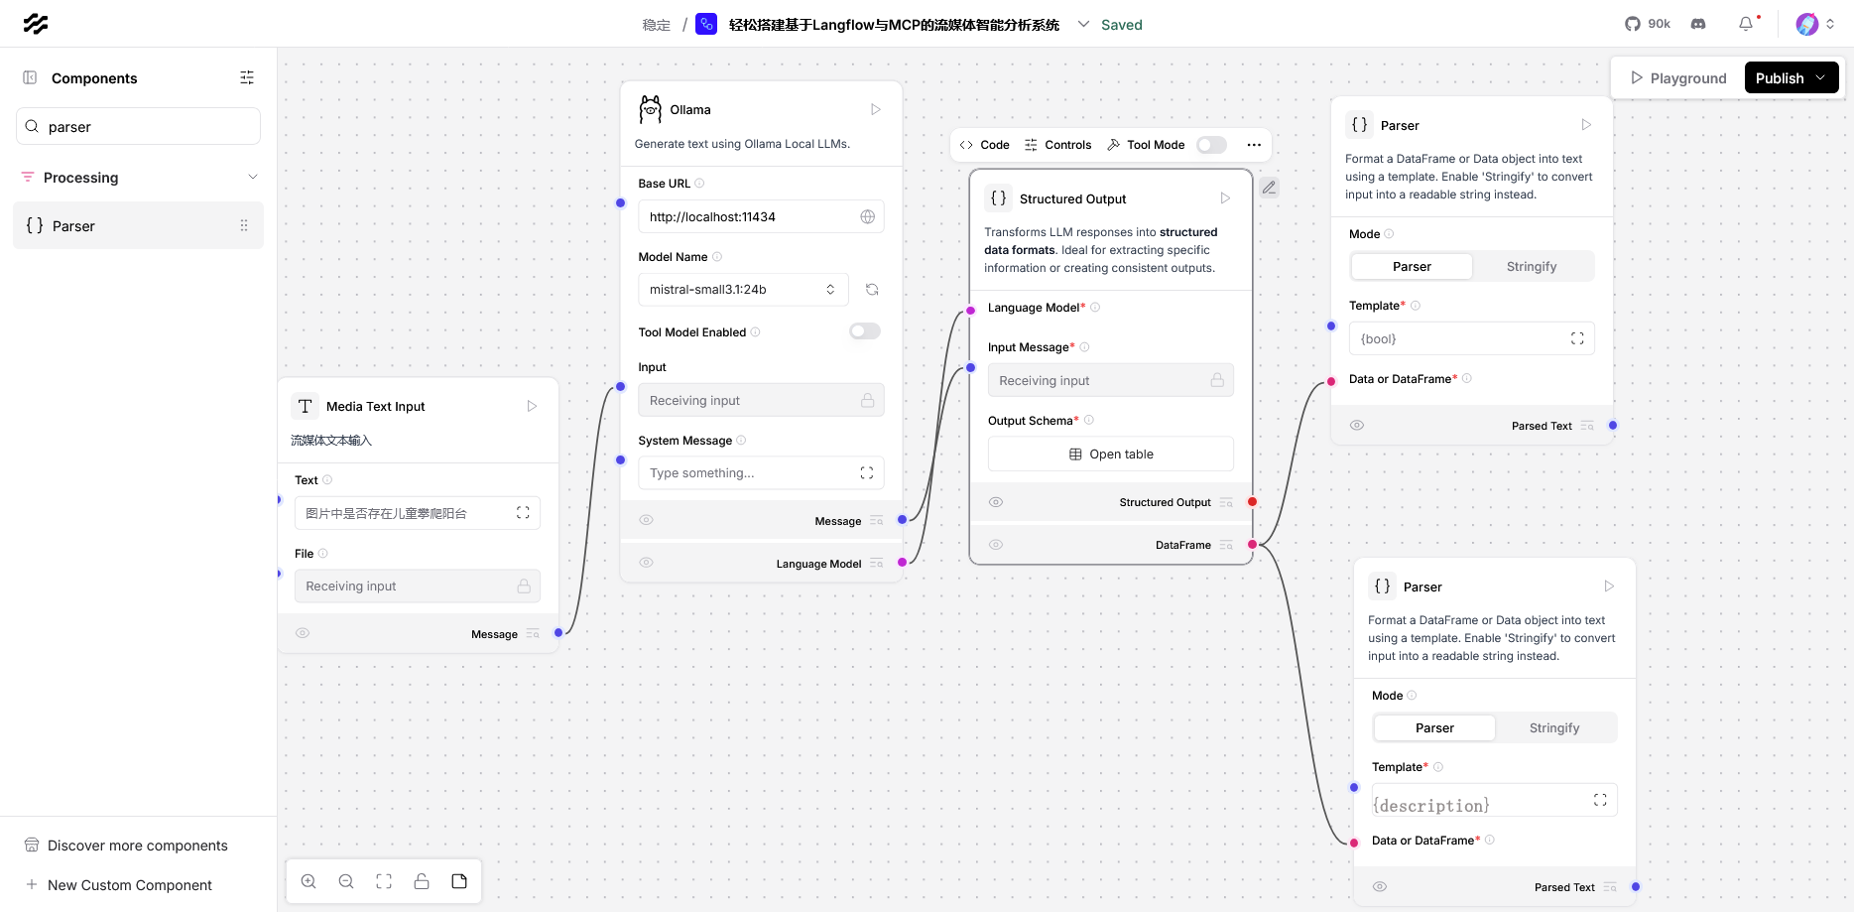Toggle visibility of Ollama Message output
Viewport: 1854px width, 912px height.
pos(646,520)
